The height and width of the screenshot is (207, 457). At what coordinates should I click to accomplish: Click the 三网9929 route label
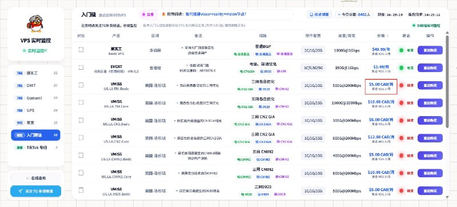[263, 187]
